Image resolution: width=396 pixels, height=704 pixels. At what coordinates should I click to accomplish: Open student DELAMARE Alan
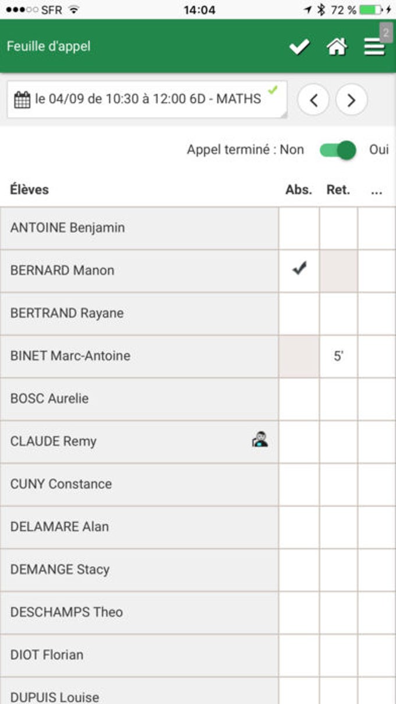(x=139, y=527)
